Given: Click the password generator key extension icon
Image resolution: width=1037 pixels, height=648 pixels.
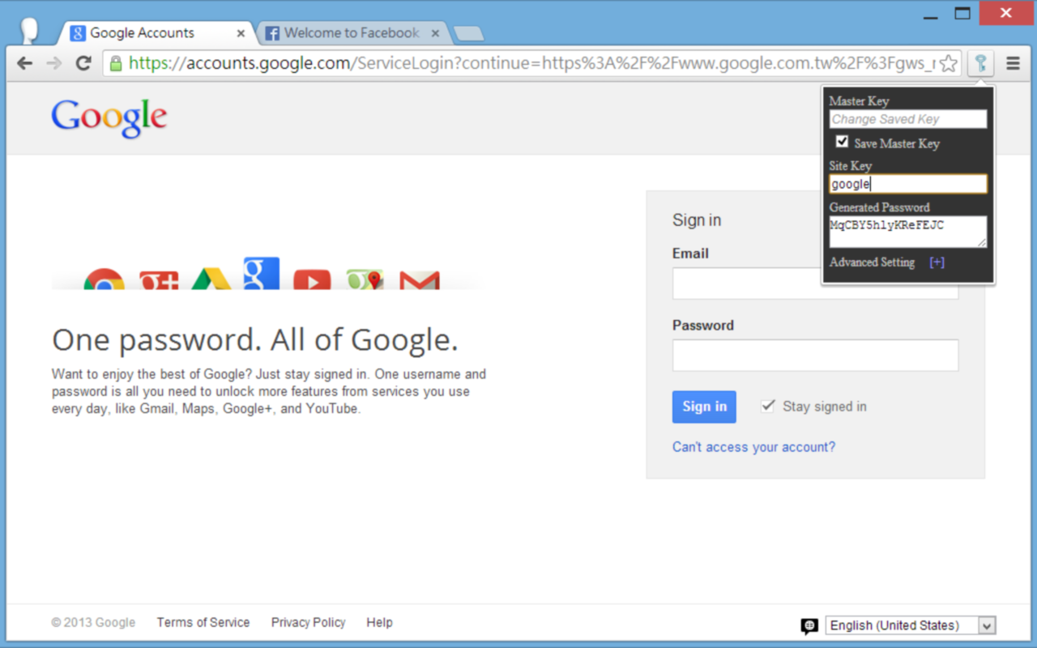Looking at the screenshot, I should point(980,62).
